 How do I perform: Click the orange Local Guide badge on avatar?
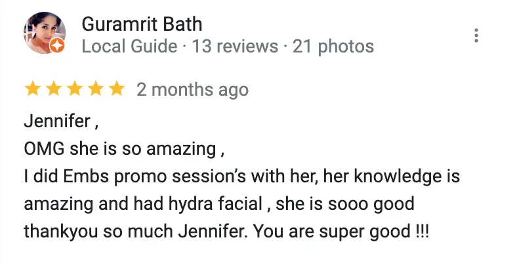[x=57, y=46]
